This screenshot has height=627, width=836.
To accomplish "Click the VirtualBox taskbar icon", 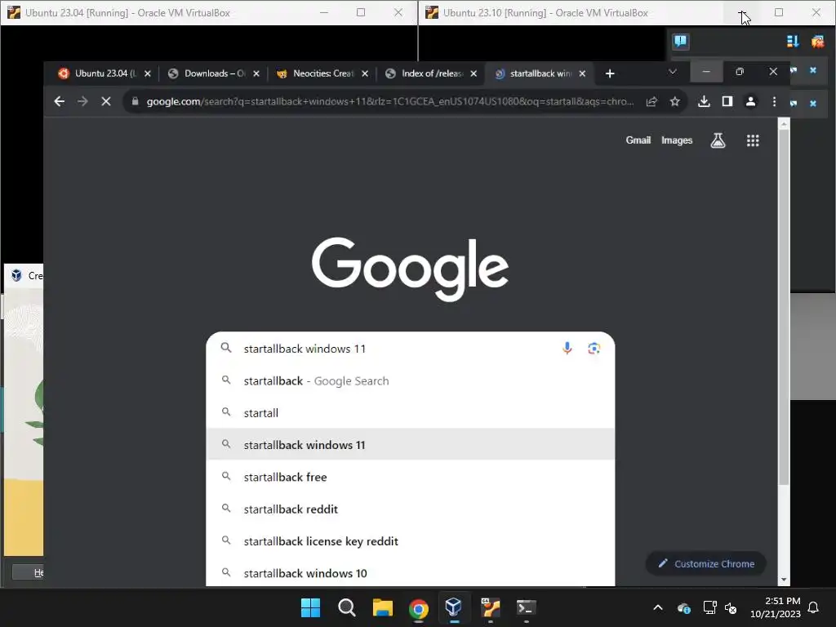I will [454, 607].
